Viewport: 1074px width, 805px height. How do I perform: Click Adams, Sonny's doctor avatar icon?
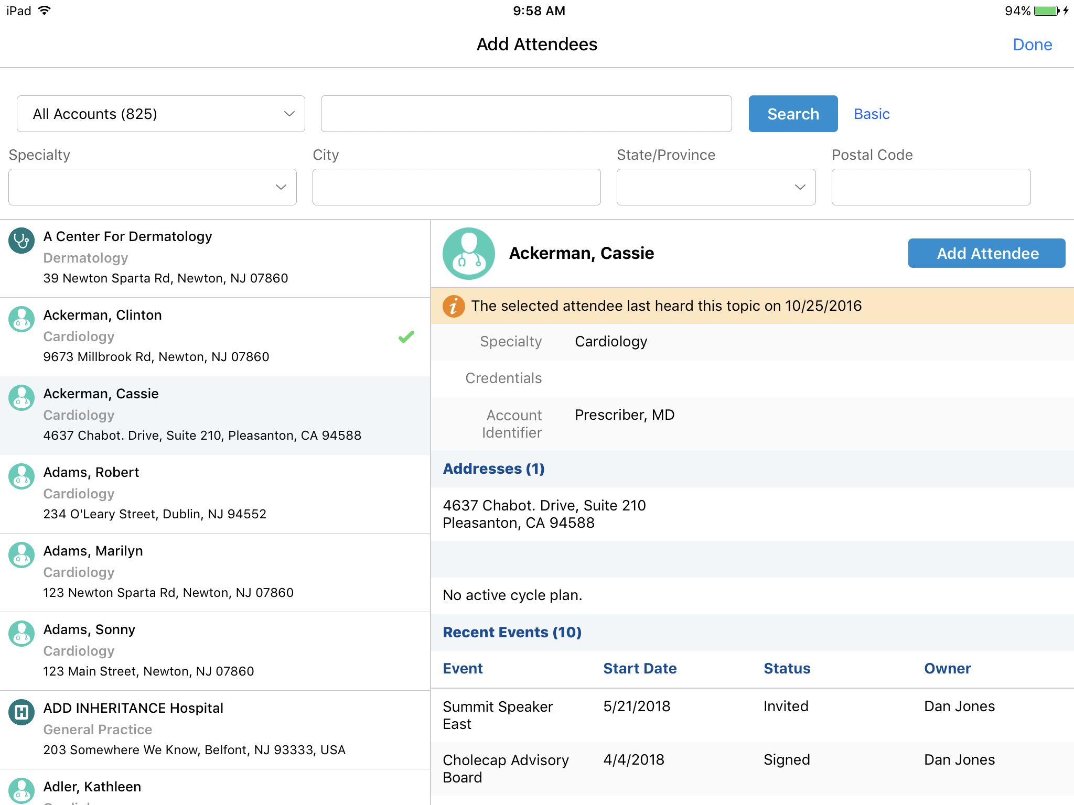tap(22, 634)
